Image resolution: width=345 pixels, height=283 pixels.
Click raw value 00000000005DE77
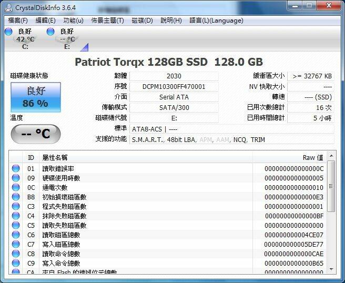click(x=294, y=245)
